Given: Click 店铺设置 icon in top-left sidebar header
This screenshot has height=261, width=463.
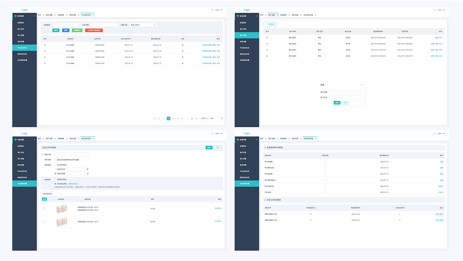Looking at the screenshot, I should 15,16.
